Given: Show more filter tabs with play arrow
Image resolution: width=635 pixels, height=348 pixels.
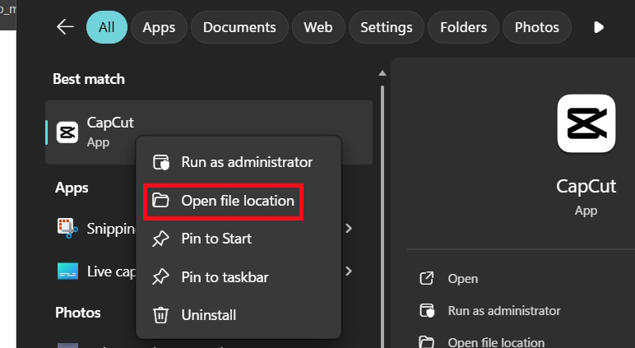Looking at the screenshot, I should point(599,27).
